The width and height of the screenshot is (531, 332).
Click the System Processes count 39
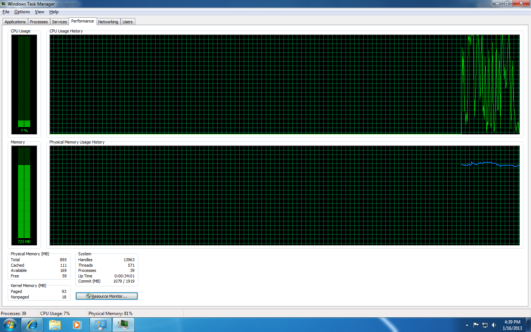pos(132,270)
